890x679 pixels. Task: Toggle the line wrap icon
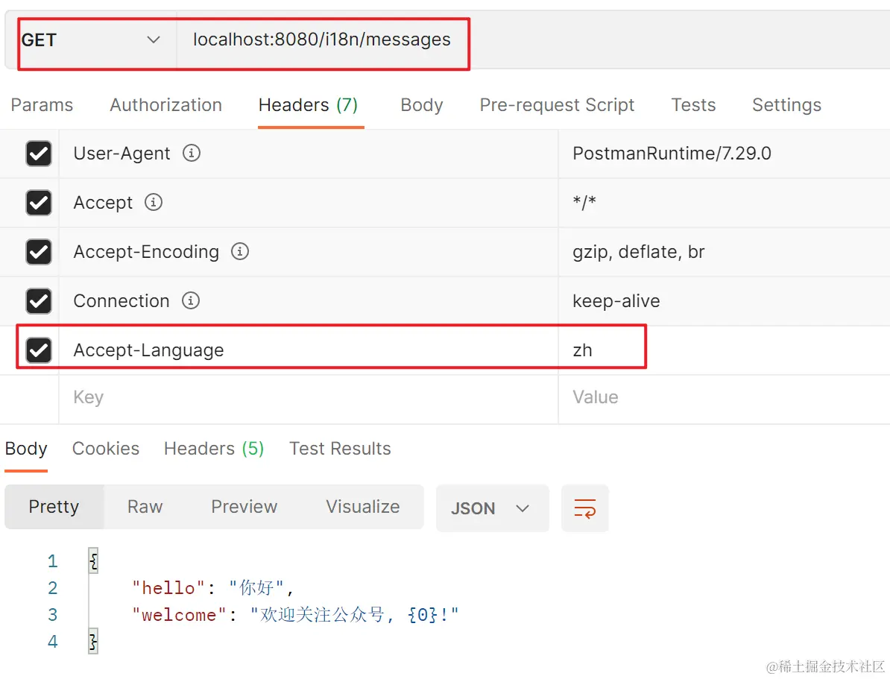point(584,508)
